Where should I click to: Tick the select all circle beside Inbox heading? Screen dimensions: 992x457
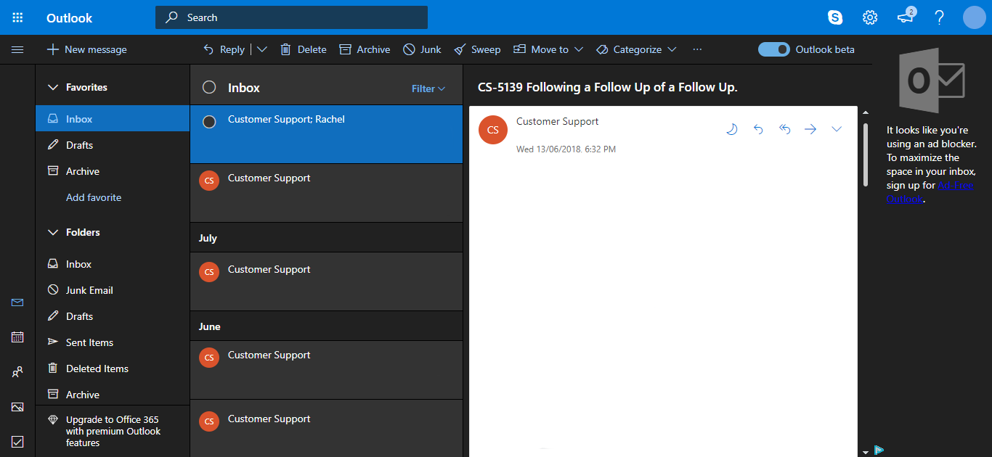coord(209,87)
